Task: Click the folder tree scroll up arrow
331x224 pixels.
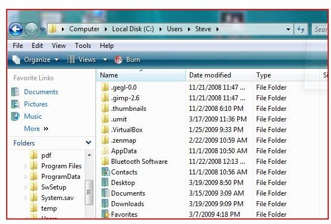Action: 89,155
